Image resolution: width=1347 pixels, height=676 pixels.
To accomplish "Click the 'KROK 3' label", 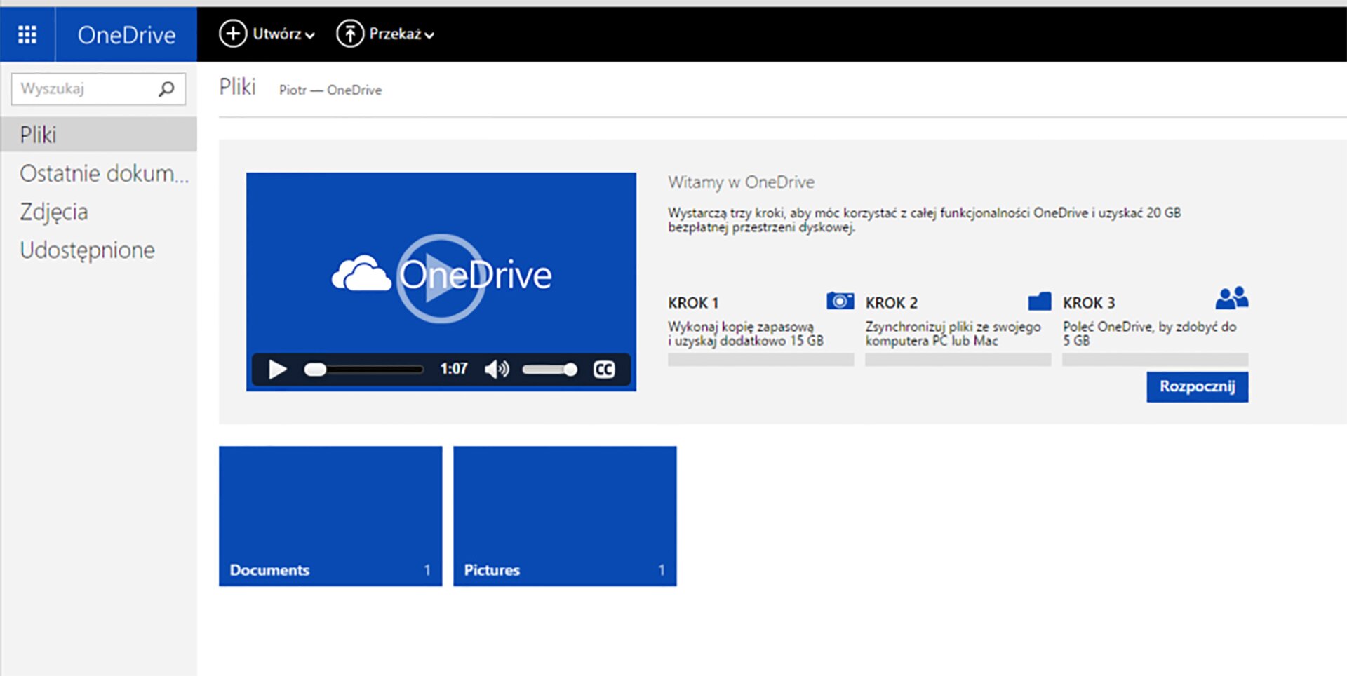I will [x=1089, y=303].
